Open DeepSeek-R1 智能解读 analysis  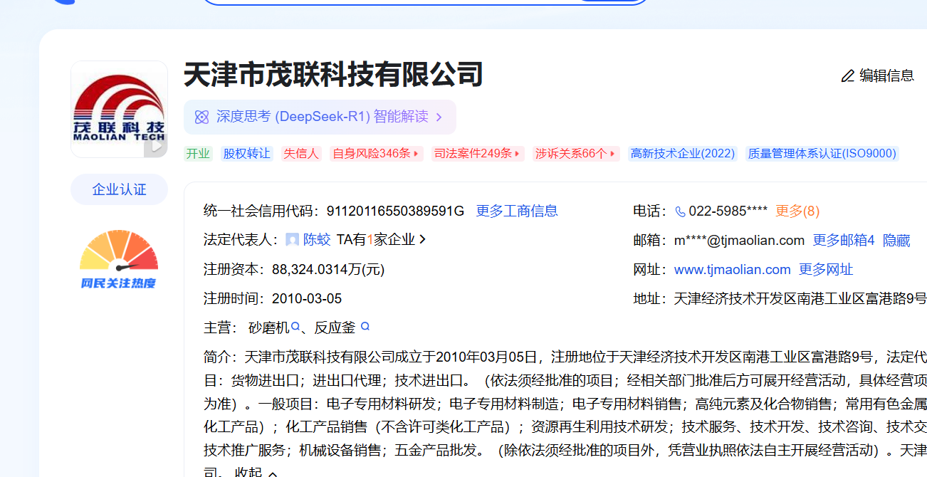tap(320, 117)
